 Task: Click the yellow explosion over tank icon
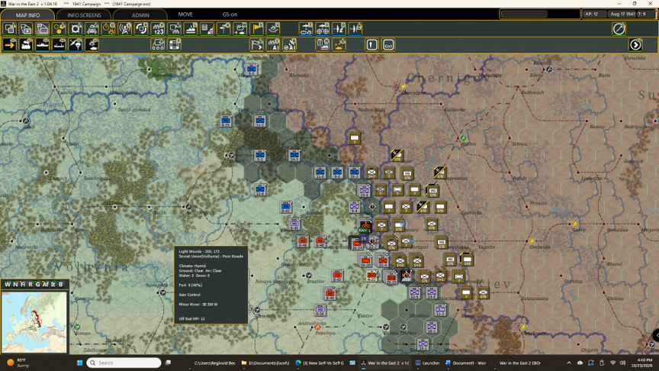[339, 44]
